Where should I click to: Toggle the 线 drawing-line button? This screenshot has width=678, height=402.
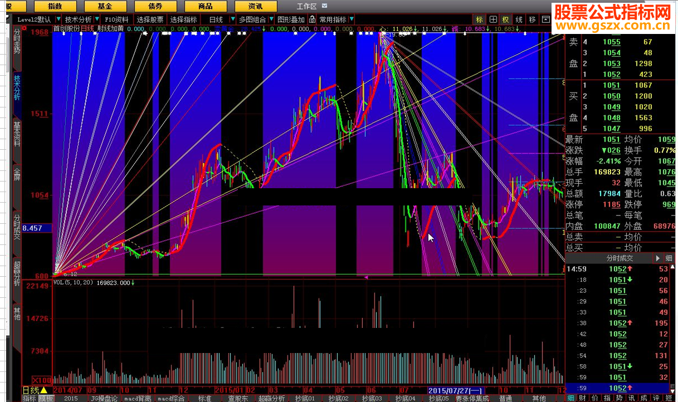(519, 19)
